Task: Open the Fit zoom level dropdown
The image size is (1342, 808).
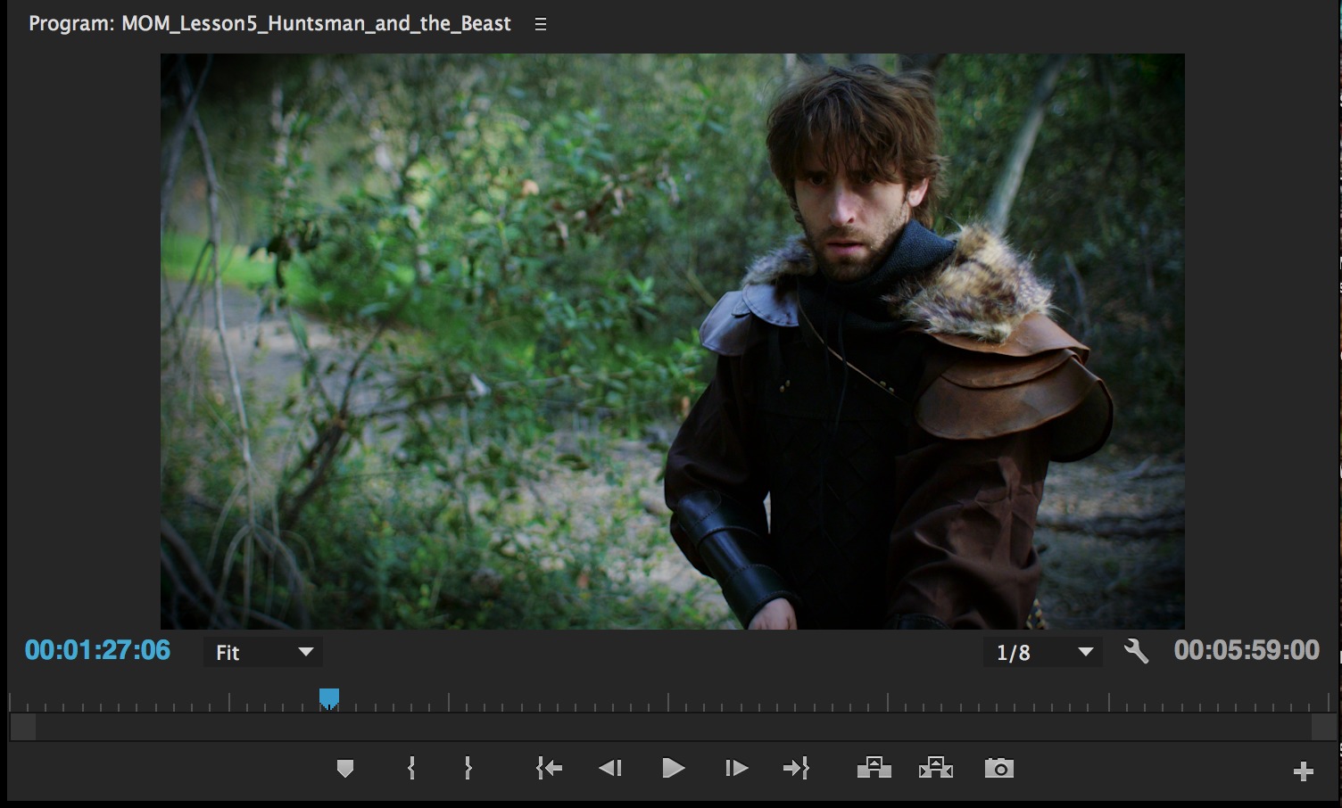Action: 263,652
